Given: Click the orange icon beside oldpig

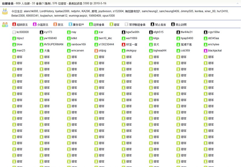Looking at the screenshot, I should pos(96,51).
